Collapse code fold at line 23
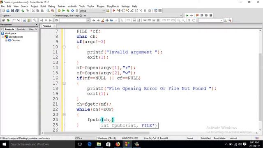Viewport: 263px width, 148px height. 64,115
